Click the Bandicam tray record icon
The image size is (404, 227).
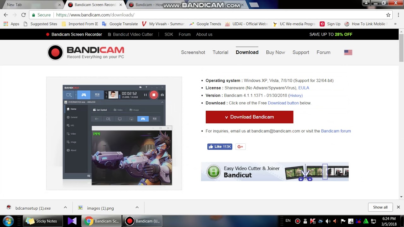click(x=297, y=221)
